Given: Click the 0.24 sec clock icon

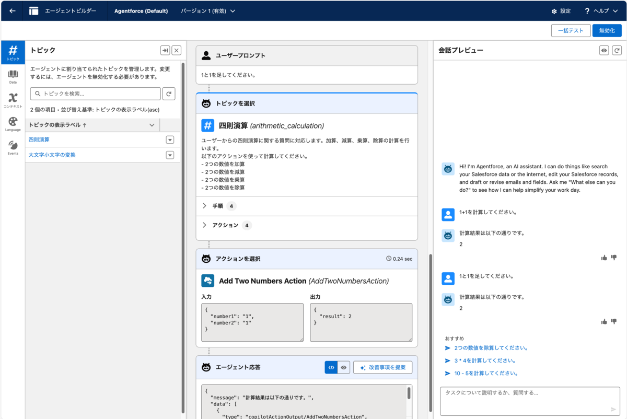Looking at the screenshot, I should (389, 259).
